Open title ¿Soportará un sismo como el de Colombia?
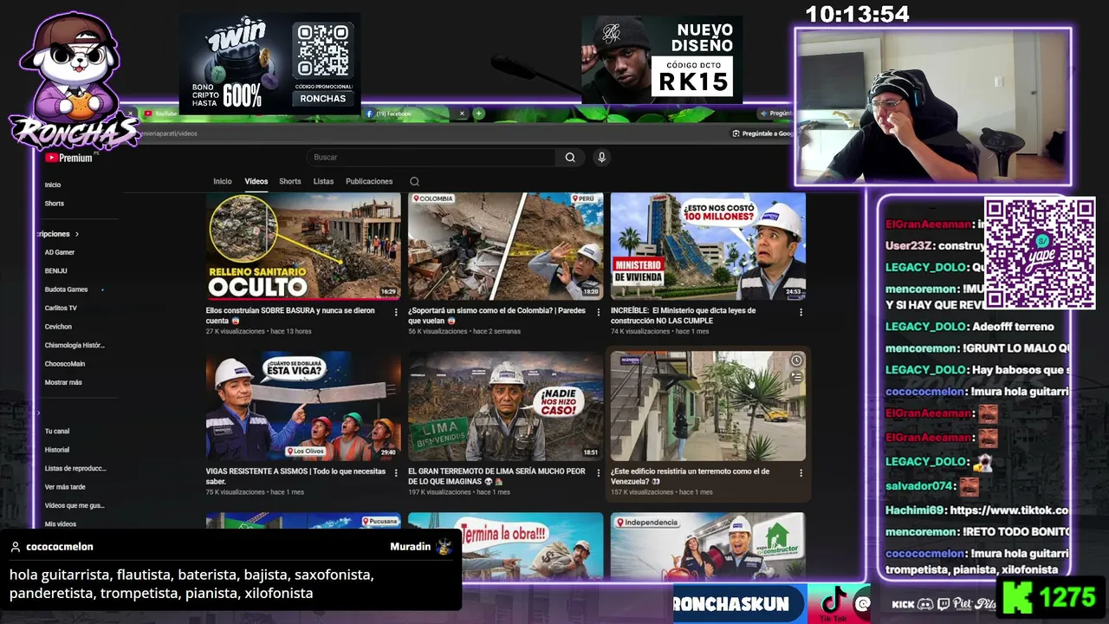The width and height of the screenshot is (1109, 624). pyautogui.click(x=496, y=315)
